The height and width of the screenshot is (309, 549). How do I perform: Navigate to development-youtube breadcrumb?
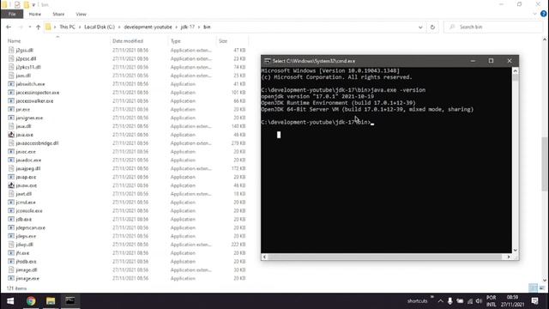tap(148, 27)
